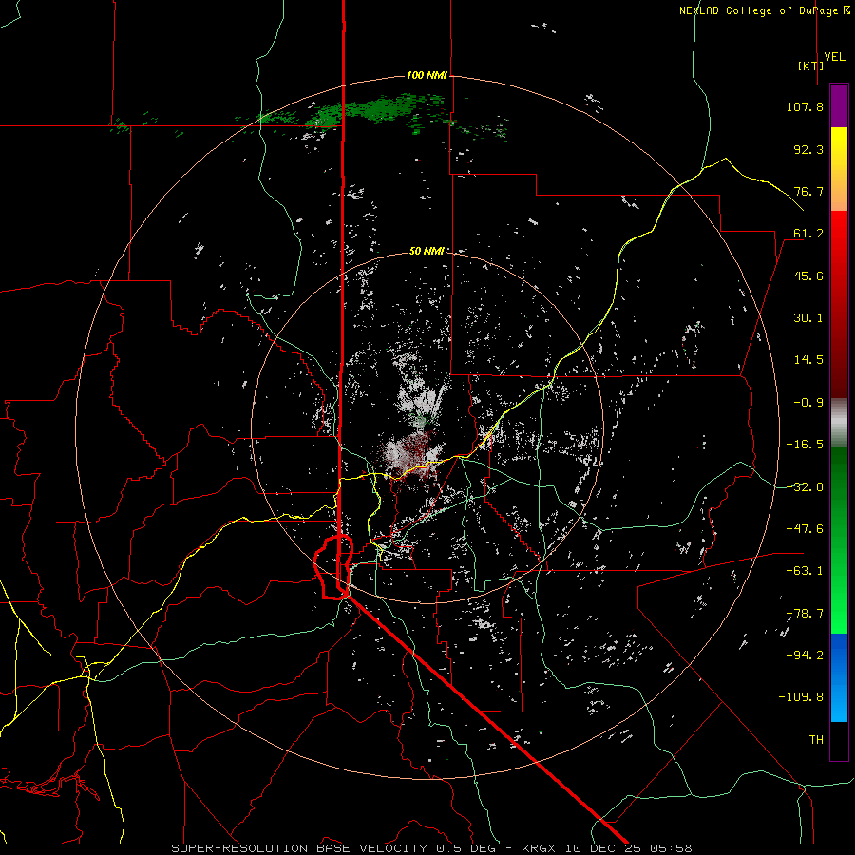This screenshot has height=855, width=855.
Task: Click SUPER-RESOLUTION BASE VELOCITY caption text
Action: click(x=299, y=848)
